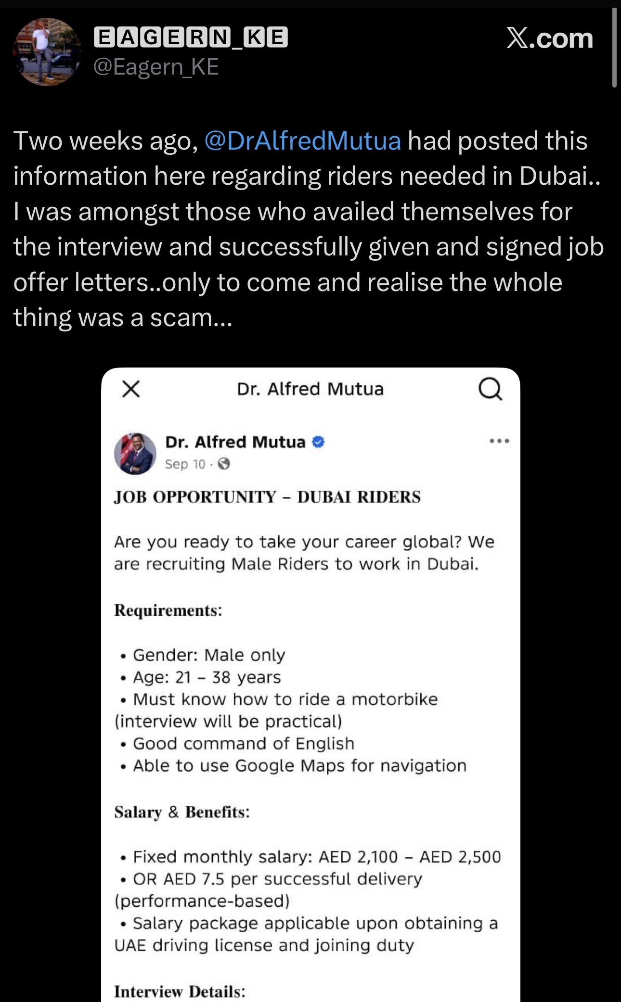Open author name beside the verified badge

[x=235, y=442]
